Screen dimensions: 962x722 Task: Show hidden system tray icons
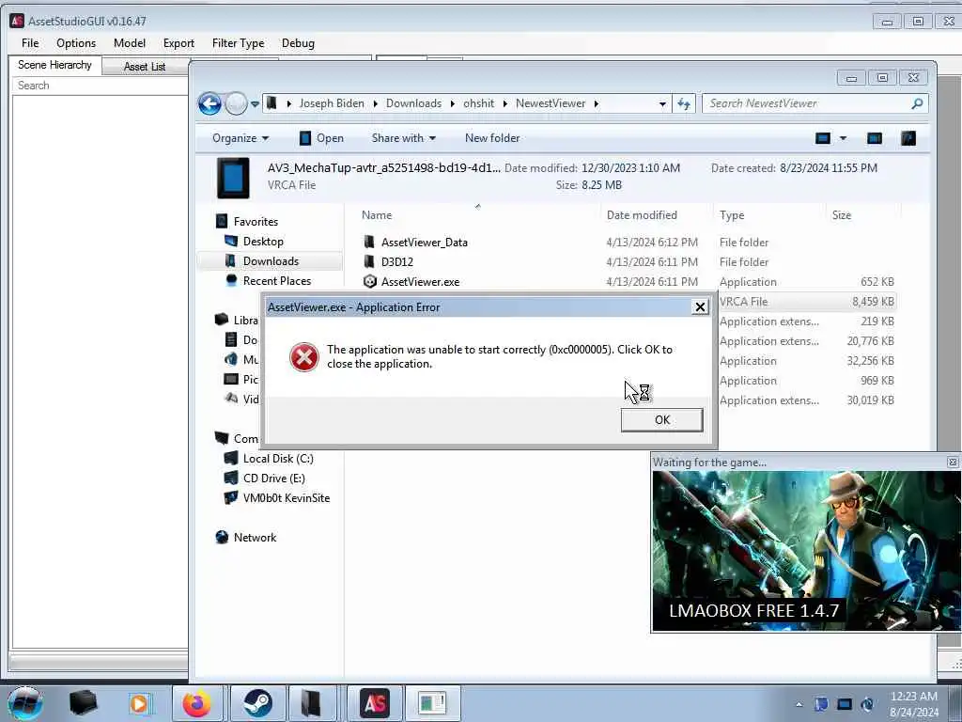tap(799, 704)
